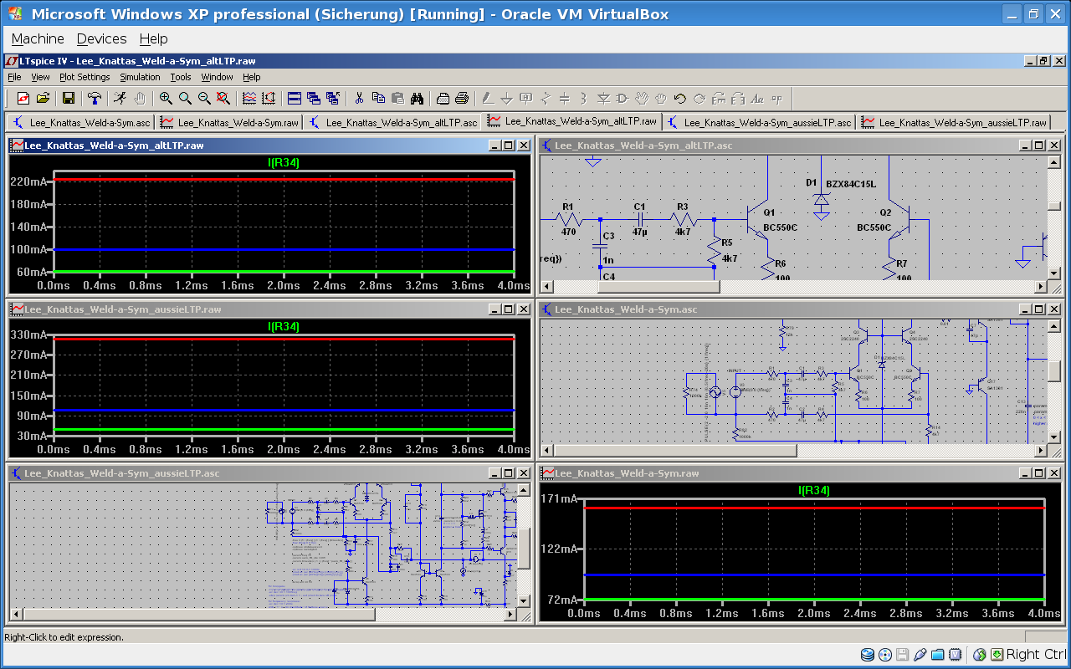
Task: Click the Open file folder icon
Action: tap(43, 98)
